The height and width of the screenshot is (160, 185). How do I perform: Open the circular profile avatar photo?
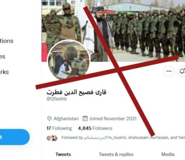69,60
